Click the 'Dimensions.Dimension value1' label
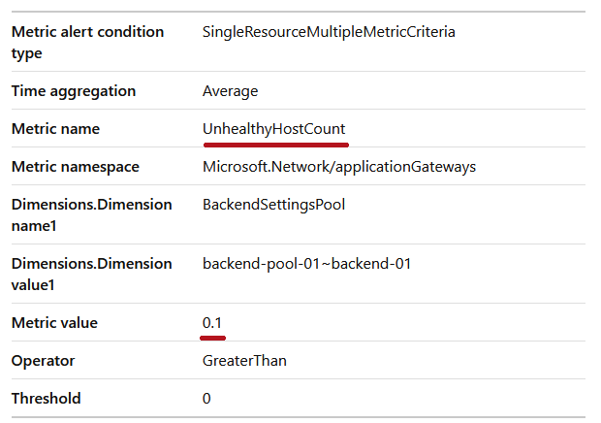Viewport: 601px width, 423px height. click(92, 275)
